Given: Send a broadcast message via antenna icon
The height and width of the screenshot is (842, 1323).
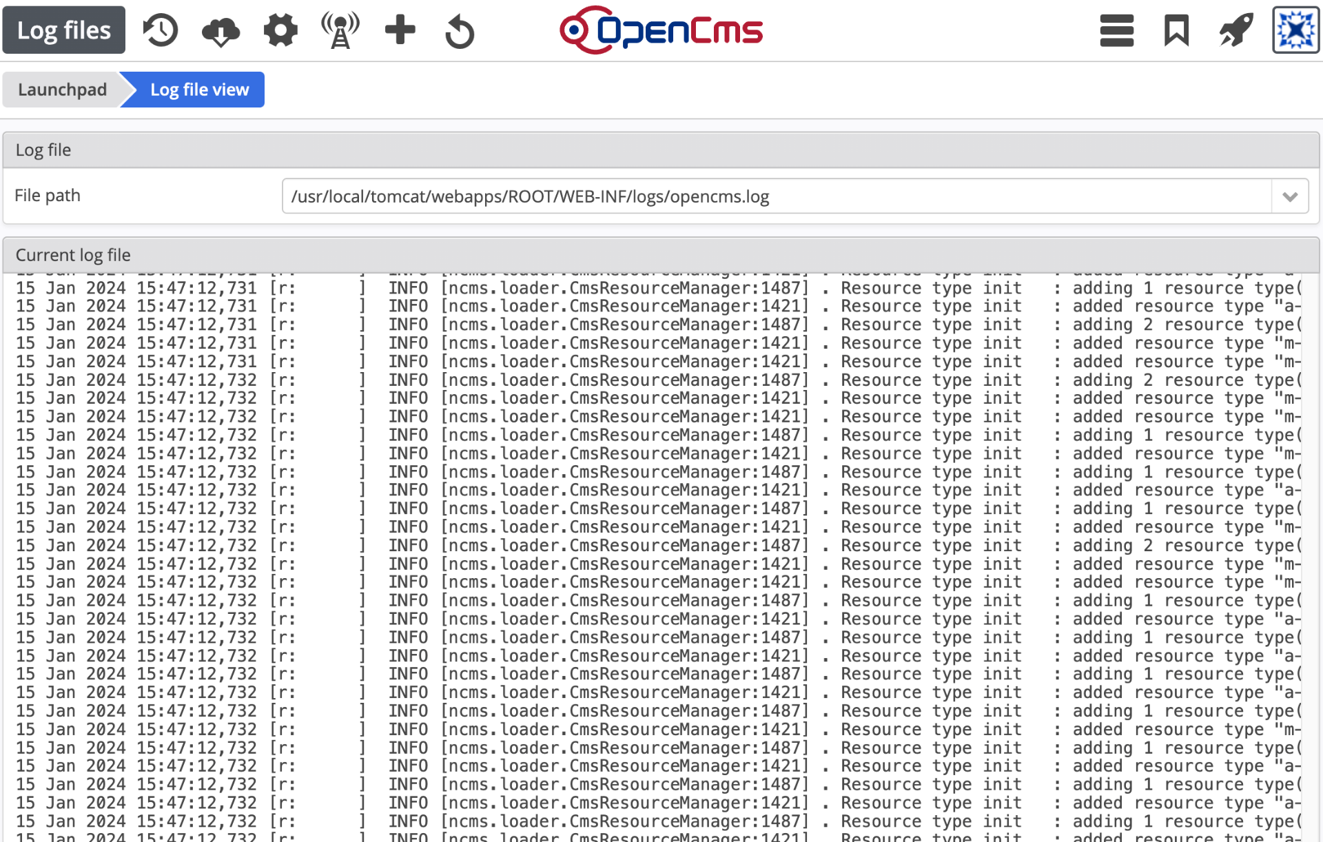Looking at the screenshot, I should coord(340,30).
